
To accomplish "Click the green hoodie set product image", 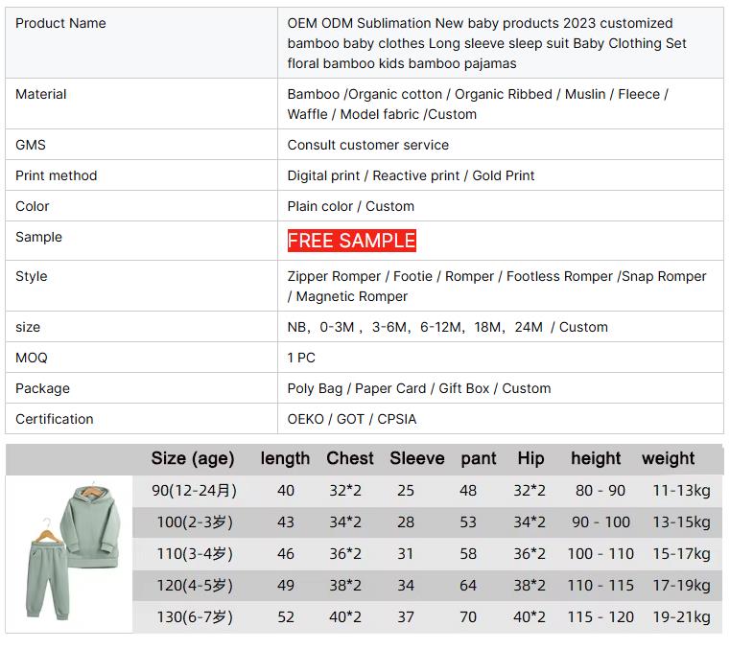I will 69,552.
